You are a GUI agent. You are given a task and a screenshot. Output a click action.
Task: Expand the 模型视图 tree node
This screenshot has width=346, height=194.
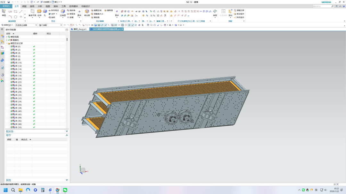coord(6,37)
